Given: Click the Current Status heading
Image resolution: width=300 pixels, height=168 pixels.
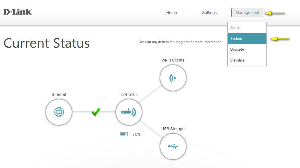Looking at the screenshot, I should (x=47, y=43).
